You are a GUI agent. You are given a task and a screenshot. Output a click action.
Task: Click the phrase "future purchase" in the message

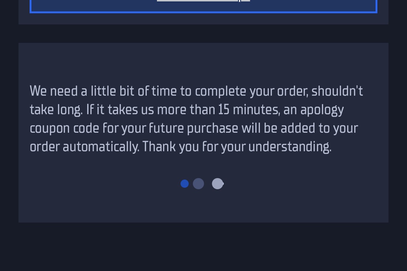click(193, 128)
